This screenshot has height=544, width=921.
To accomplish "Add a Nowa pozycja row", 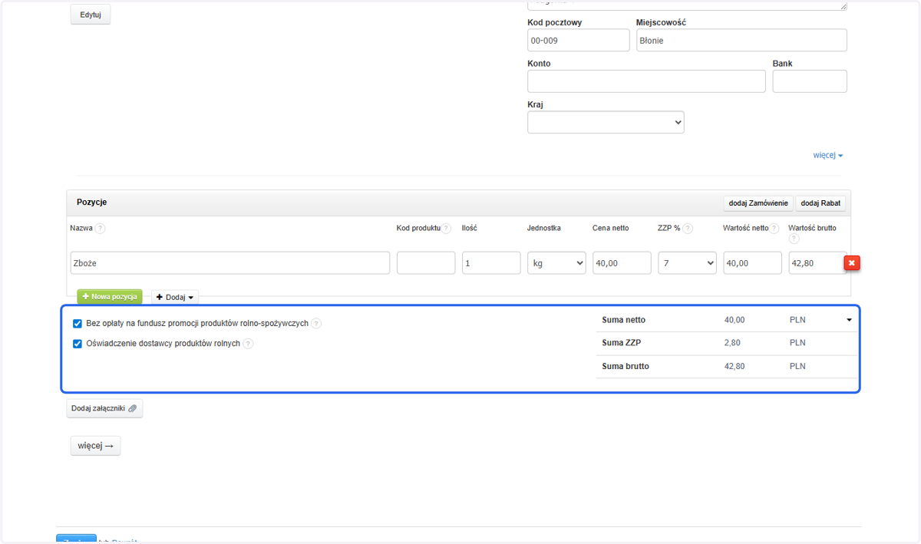I will [x=110, y=297].
